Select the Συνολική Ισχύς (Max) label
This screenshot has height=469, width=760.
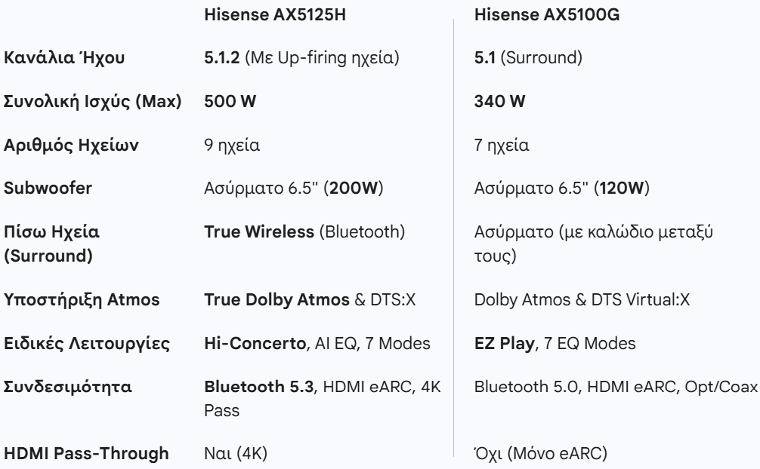[x=93, y=101]
